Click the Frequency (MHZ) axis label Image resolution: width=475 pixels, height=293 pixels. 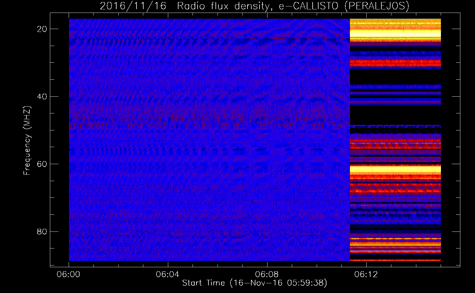point(27,141)
